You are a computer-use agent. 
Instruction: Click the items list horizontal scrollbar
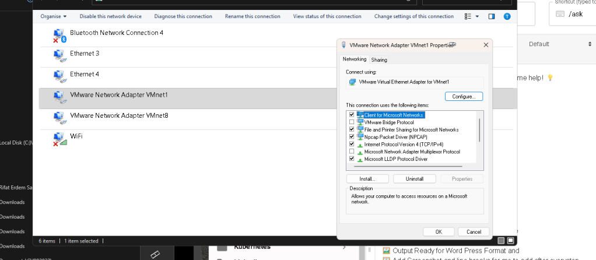(408, 166)
